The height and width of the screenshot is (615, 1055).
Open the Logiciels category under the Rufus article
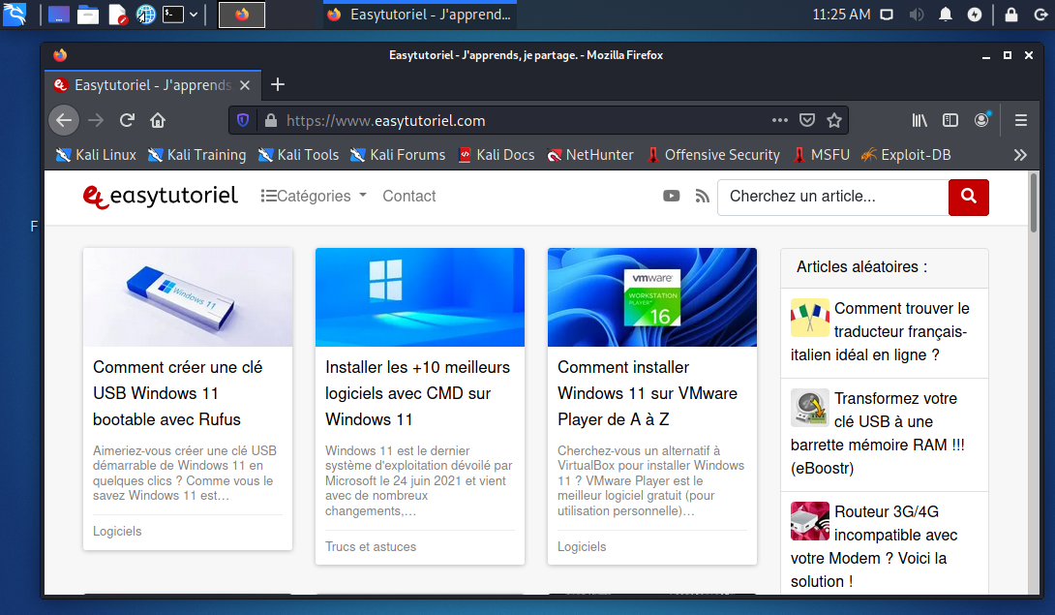coord(117,532)
